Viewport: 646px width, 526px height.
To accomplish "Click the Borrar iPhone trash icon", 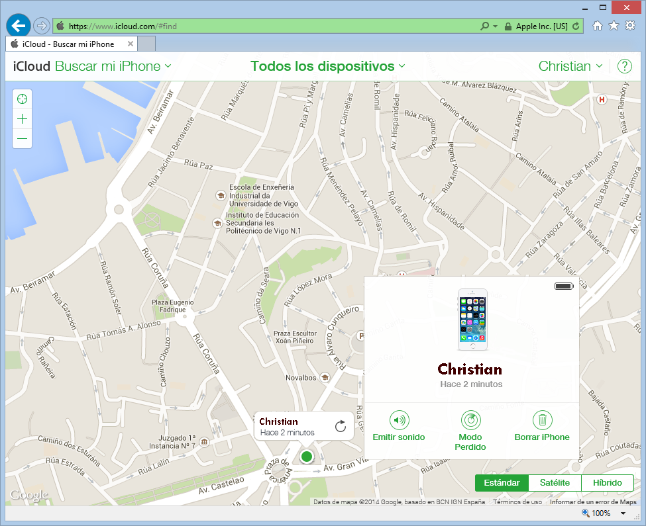I will [x=542, y=420].
